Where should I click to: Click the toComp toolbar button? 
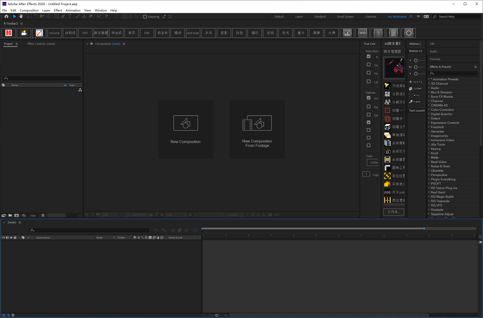[x=55, y=33]
